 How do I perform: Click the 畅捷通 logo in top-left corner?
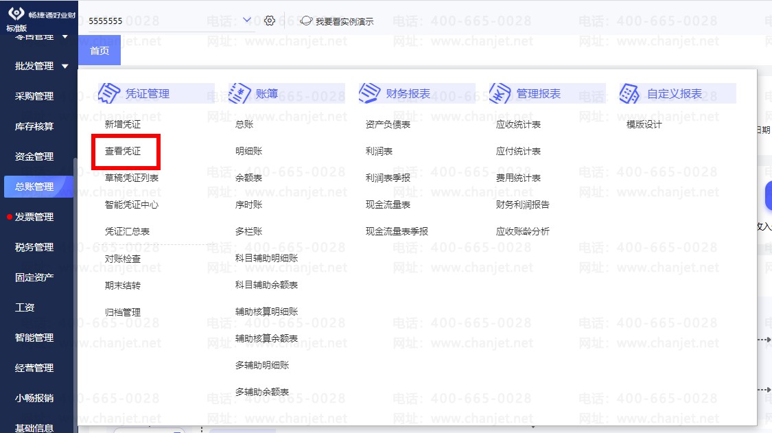(x=16, y=14)
